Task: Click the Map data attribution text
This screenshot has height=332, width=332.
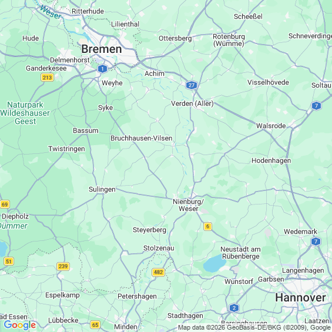Action: point(254,327)
